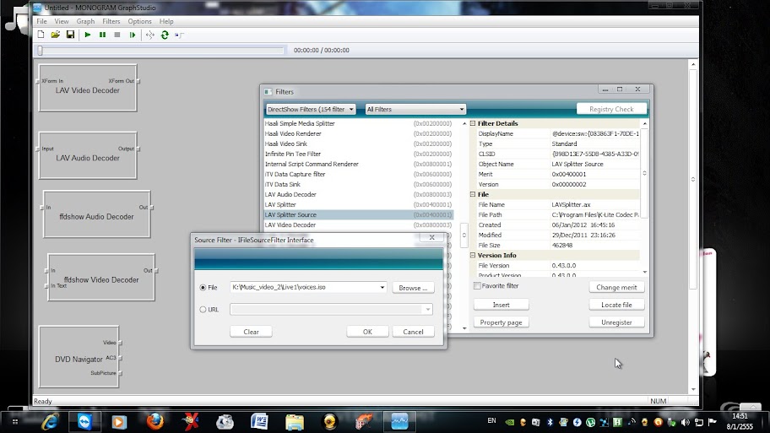Open the URL field dropdown arrow
Image resolution: width=770 pixels, height=433 pixels.
428,310
